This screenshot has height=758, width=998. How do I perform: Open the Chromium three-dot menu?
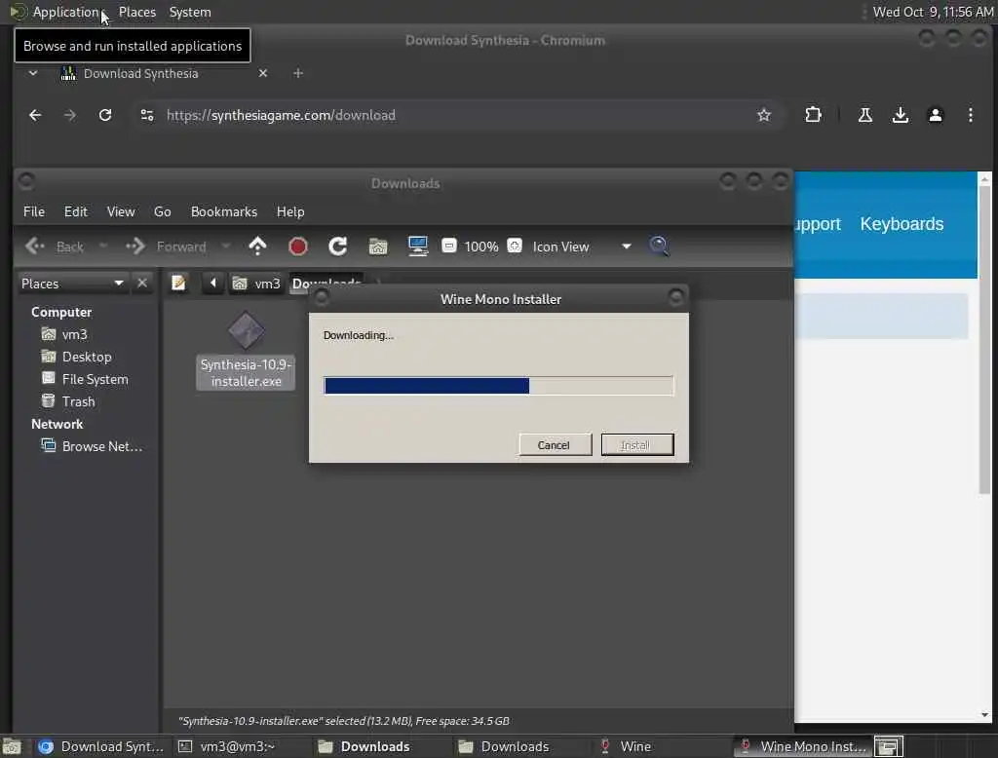970,115
